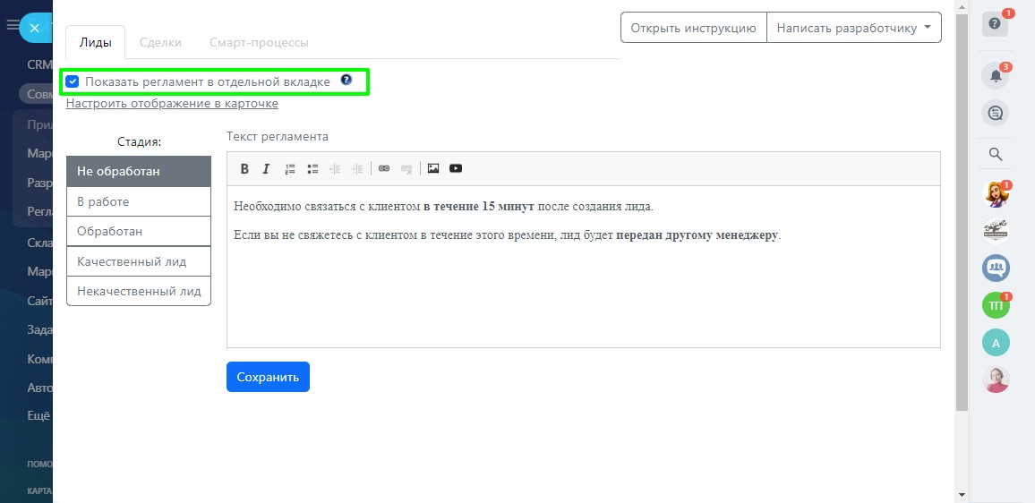Open the 'Смарт-процессы' tab
Image resolution: width=1035 pixels, height=503 pixels.
coord(259,42)
